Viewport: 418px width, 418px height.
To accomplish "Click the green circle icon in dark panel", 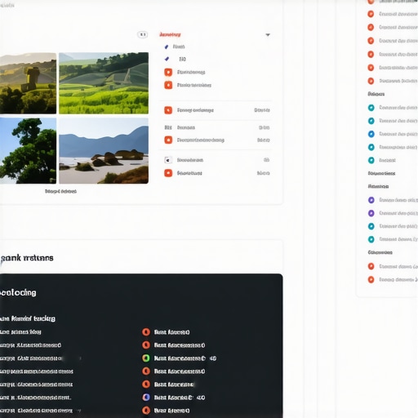I will tap(146, 358).
